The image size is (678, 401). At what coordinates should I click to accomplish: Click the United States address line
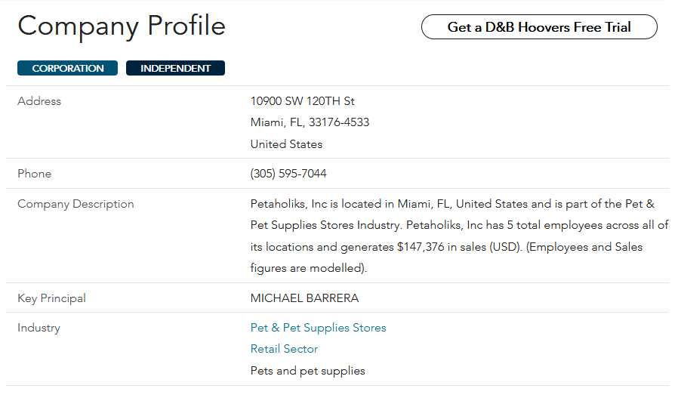[x=286, y=144]
